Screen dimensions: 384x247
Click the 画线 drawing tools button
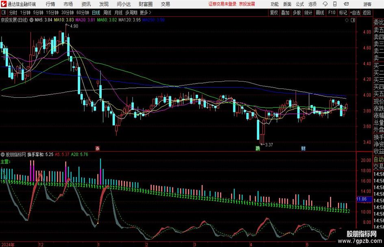click(x=320, y=13)
